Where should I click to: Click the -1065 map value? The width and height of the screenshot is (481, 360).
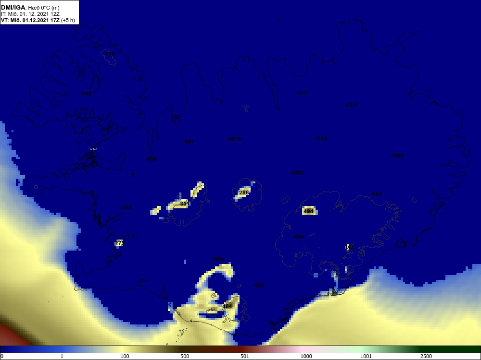[x=397, y=156]
